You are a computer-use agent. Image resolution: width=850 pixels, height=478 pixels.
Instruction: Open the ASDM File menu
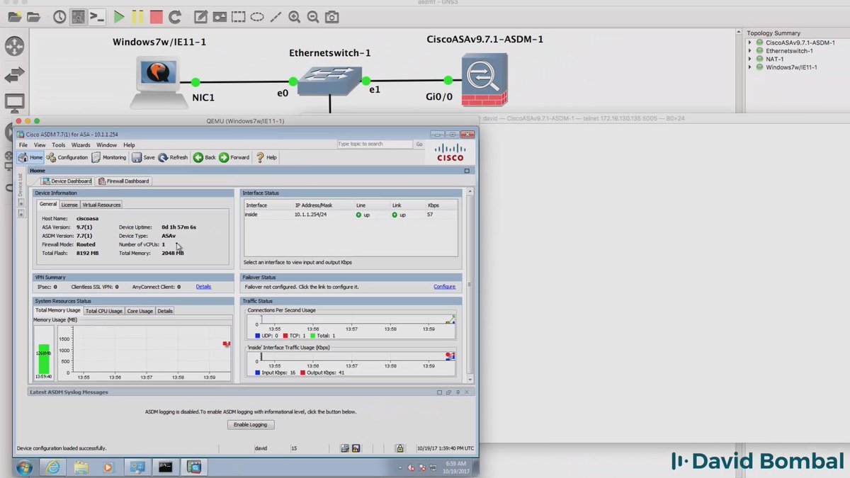tap(23, 145)
